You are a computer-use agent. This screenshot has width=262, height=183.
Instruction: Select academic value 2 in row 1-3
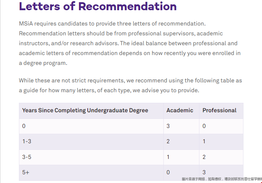coord(168,141)
